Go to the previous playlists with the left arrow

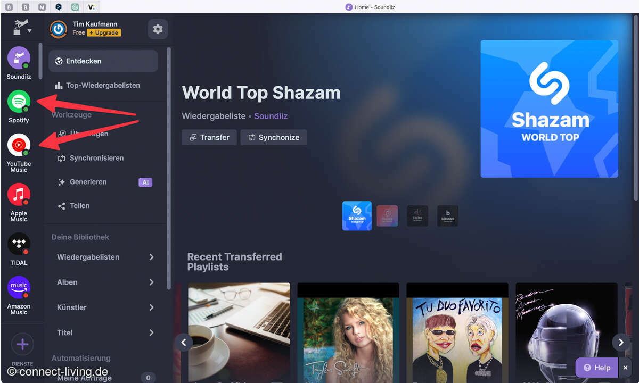tap(184, 342)
